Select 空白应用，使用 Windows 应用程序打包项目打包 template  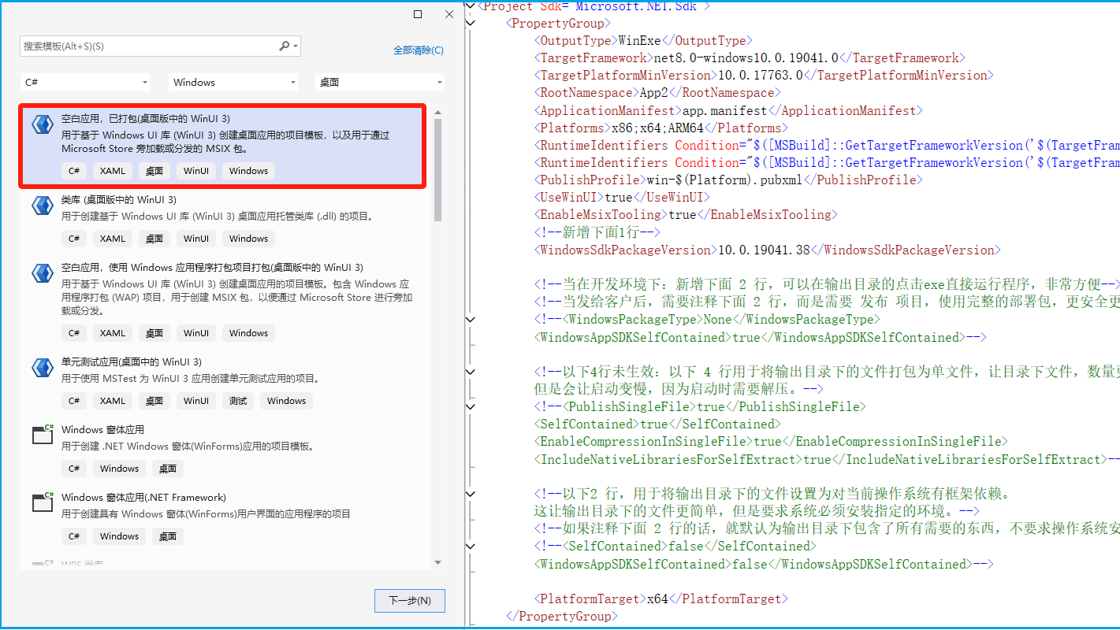pyautogui.click(x=223, y=303)
